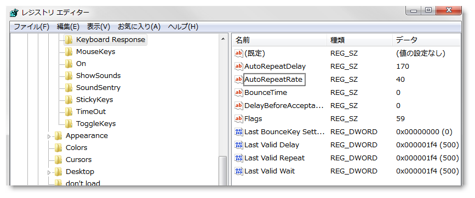Click the string icon of AutoRepeatDelay
475x198 pixels.
(239, 67)
